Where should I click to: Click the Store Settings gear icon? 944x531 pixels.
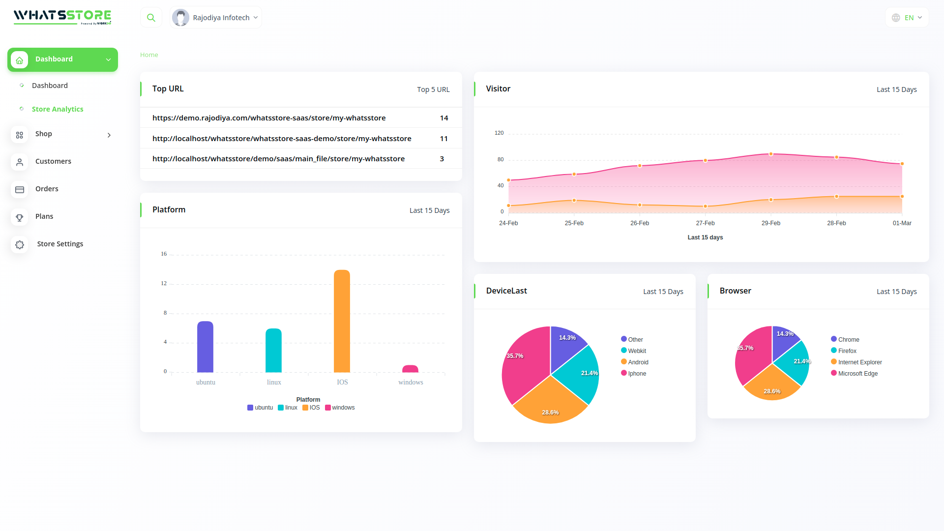20,245
